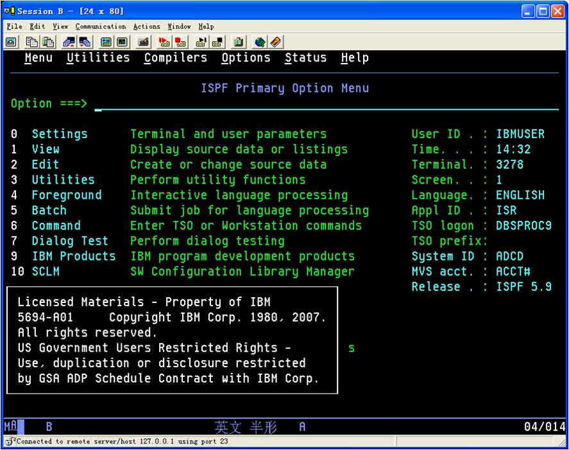This screenshot has width=569, height=450.
Task: Click the MVS acct. value ACCT#
Action: coord(513,272)
